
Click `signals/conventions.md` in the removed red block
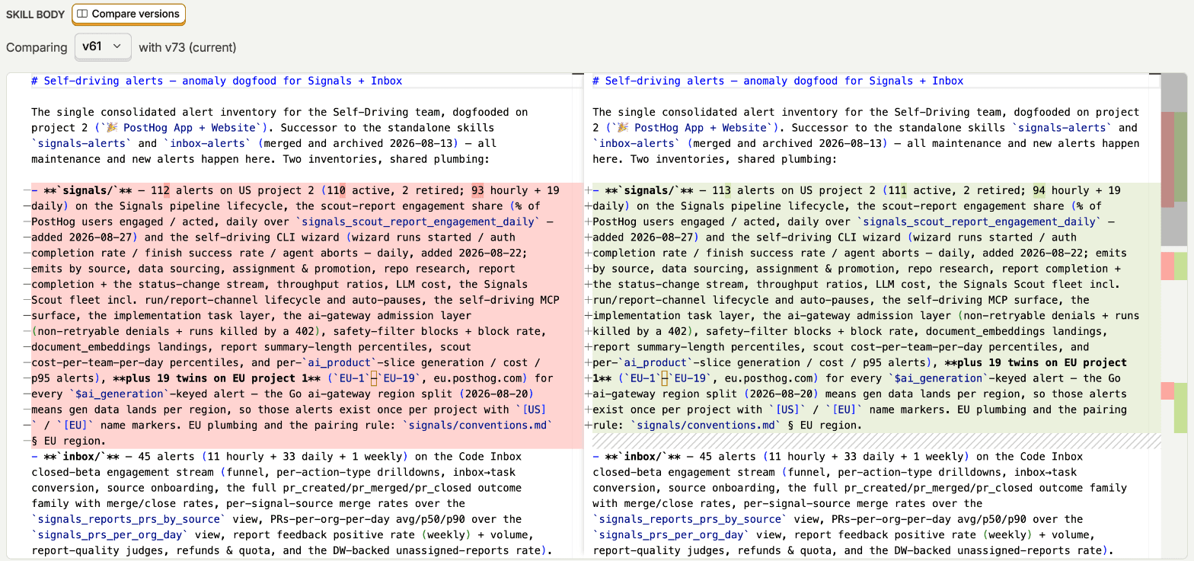(x=476, y=425)
